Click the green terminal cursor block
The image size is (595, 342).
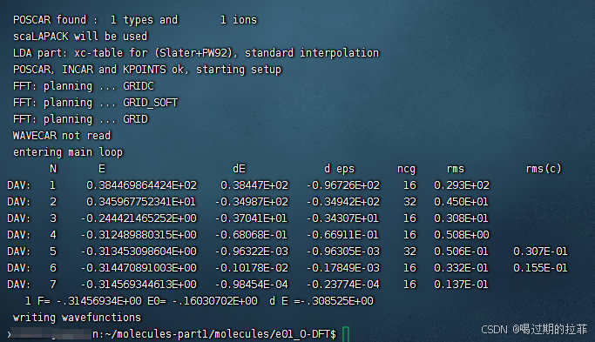tap(346, 334)
